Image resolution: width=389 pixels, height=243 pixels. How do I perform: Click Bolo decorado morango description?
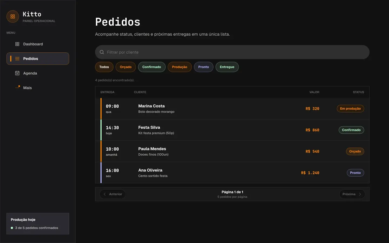pos(156,112)
